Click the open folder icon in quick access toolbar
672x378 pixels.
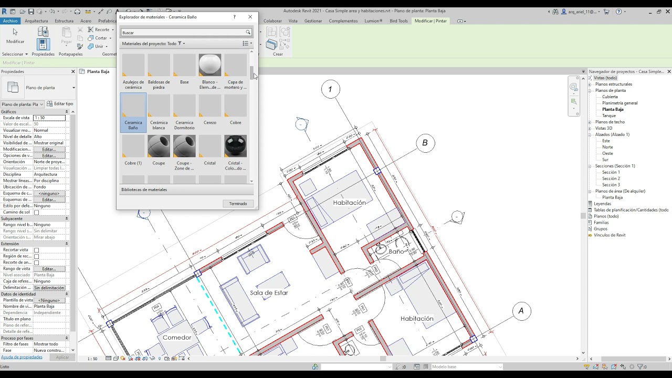click(x=23, y=12)
